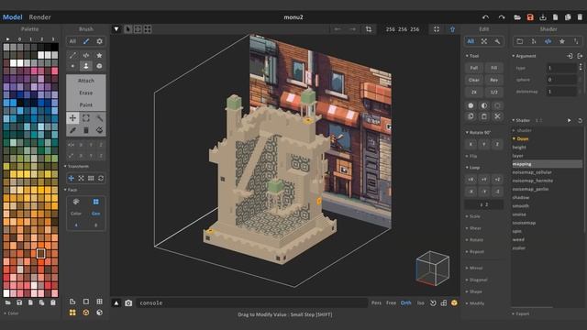Switch camera to Iso mode
This screenshot has width=587, height=330.
pyautogui.click(x=420, y=303)
